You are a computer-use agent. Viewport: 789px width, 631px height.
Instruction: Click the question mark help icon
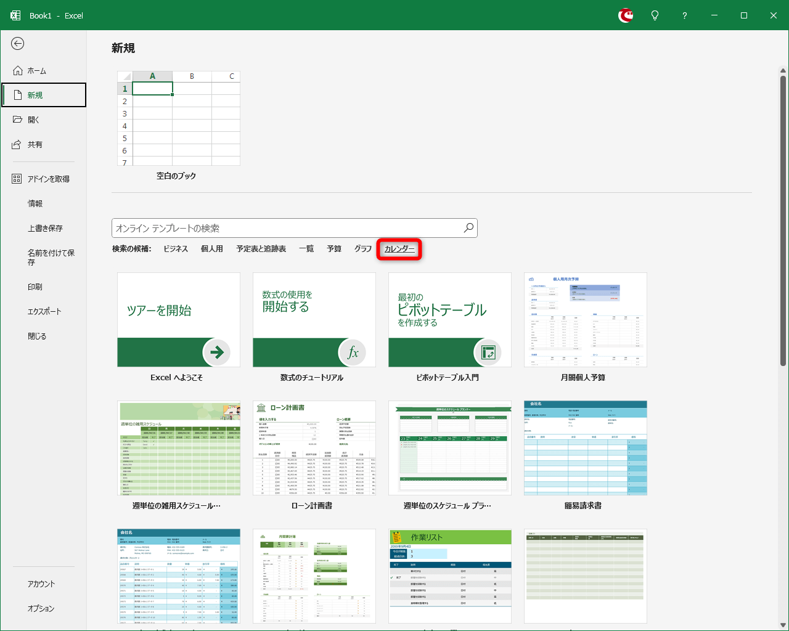(684, 15)
